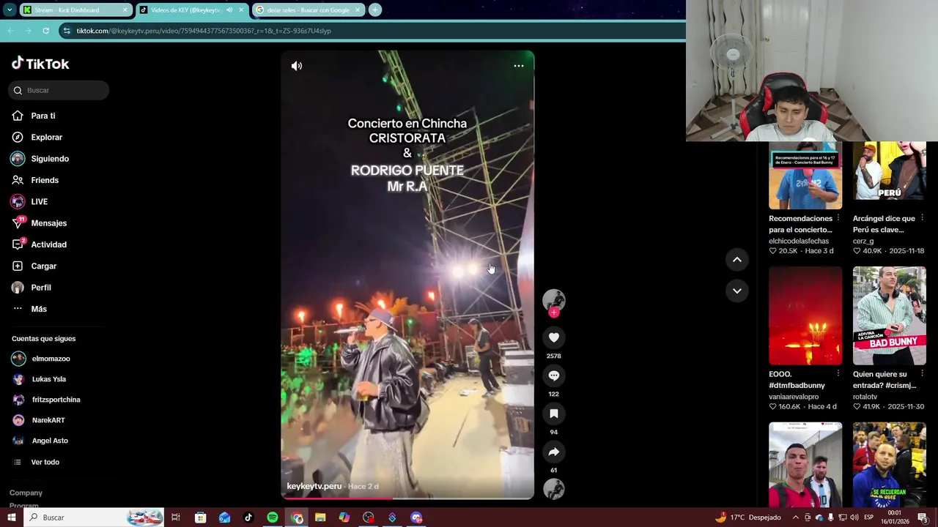Open File Explorer from the taskbar
This screenshot has height=527, width=938.
pyautogui.click(x=320, y=517)
